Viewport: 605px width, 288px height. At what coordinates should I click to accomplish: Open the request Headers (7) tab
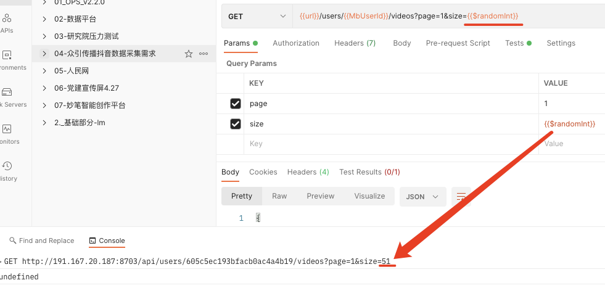click(355, 43)
